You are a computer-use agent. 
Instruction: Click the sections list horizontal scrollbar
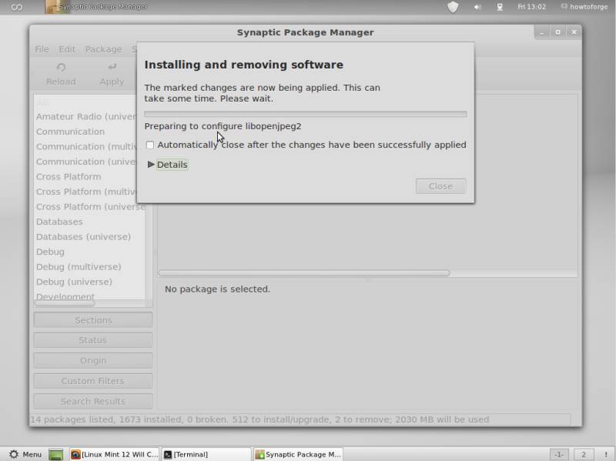65,303
